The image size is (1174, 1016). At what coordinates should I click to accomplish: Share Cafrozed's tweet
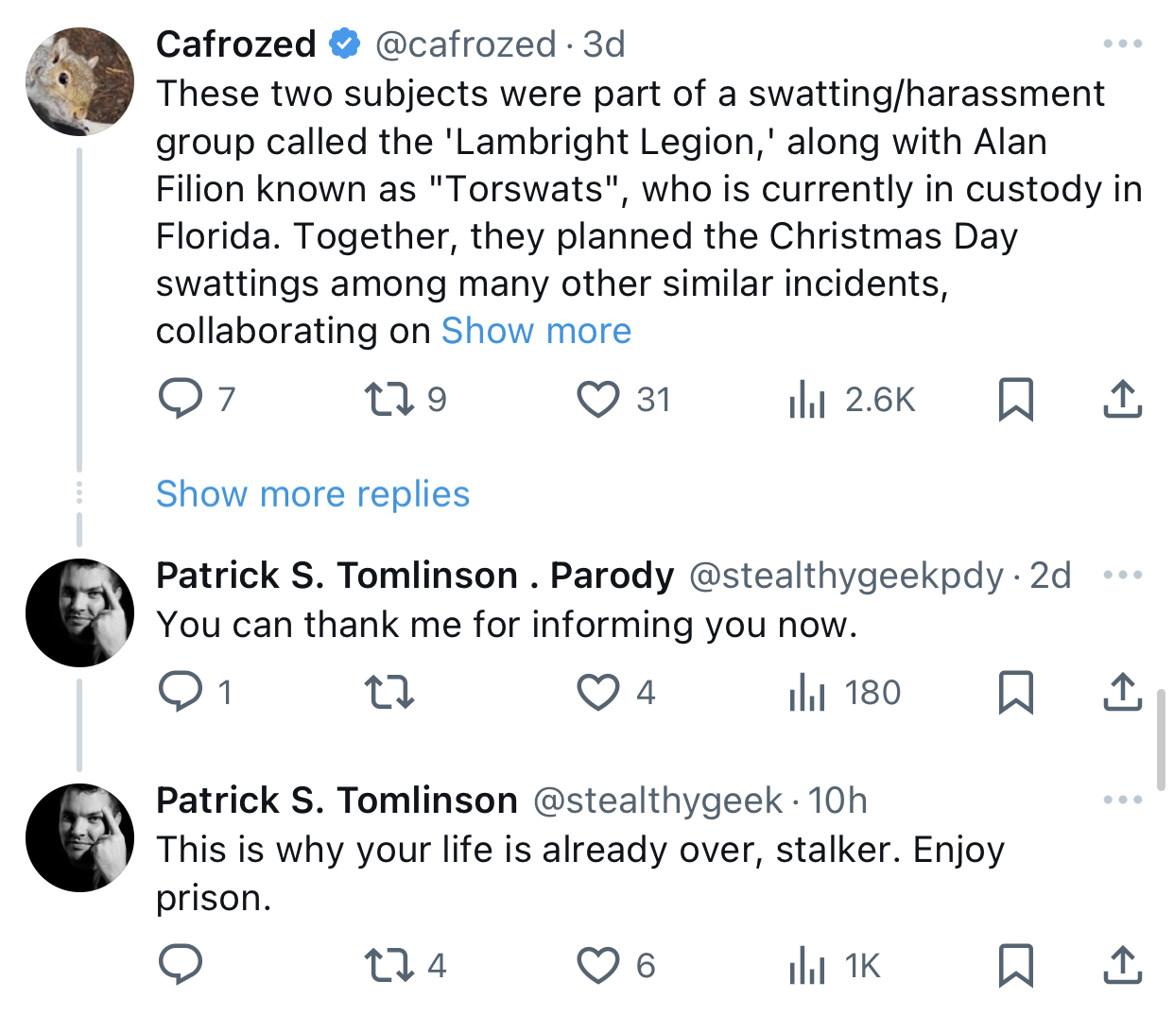tap(1123, 399)
